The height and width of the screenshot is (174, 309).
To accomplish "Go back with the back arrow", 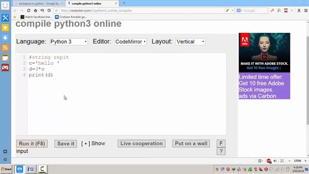I will pos(15,11).
